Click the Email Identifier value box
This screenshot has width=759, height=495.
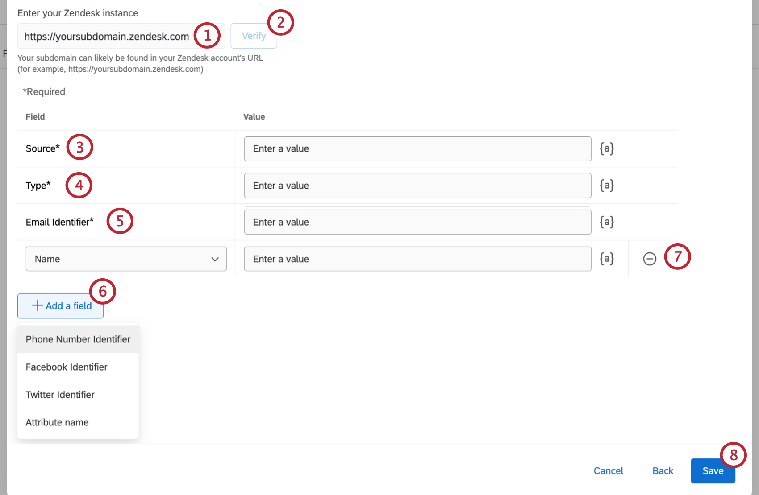(x=417, y=222)
